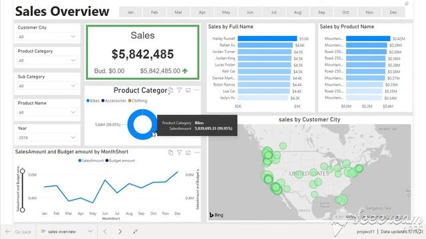The image size is (426, 239).
Task: Filter by the Jul month button
Action: 274,12
